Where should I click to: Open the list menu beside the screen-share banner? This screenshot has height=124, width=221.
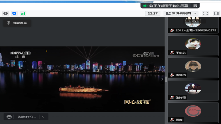pos(195,6)
